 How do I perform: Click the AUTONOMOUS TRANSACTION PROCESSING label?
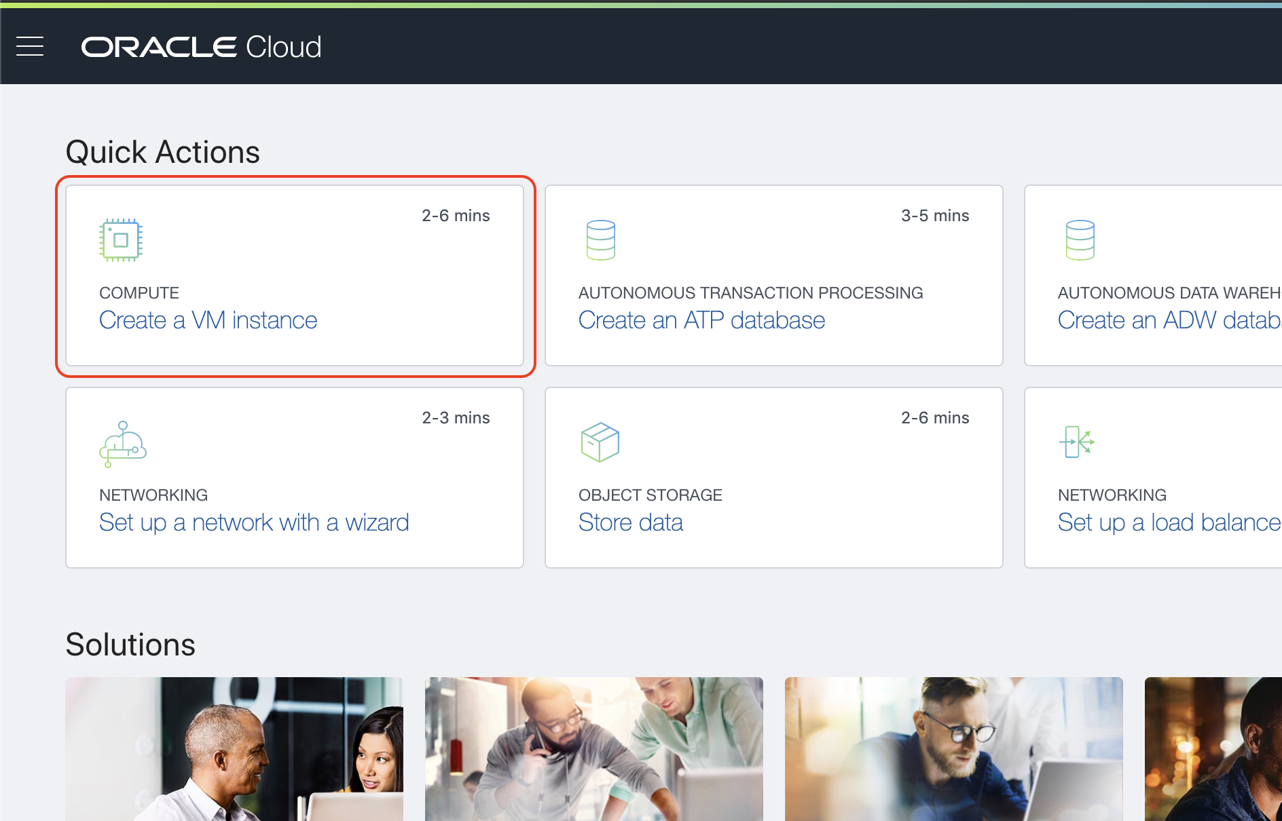tap(750, 293)
